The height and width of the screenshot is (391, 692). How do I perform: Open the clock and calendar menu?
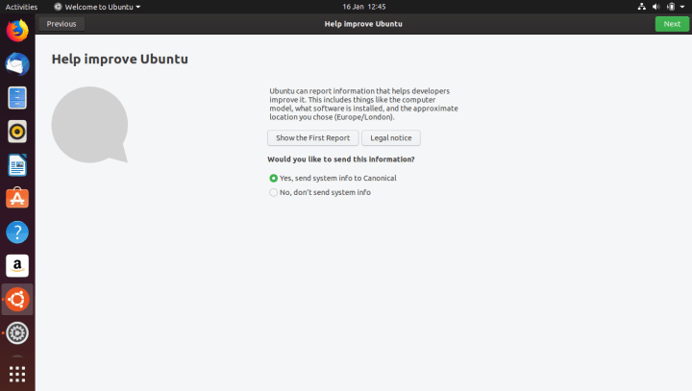[364, 7]
